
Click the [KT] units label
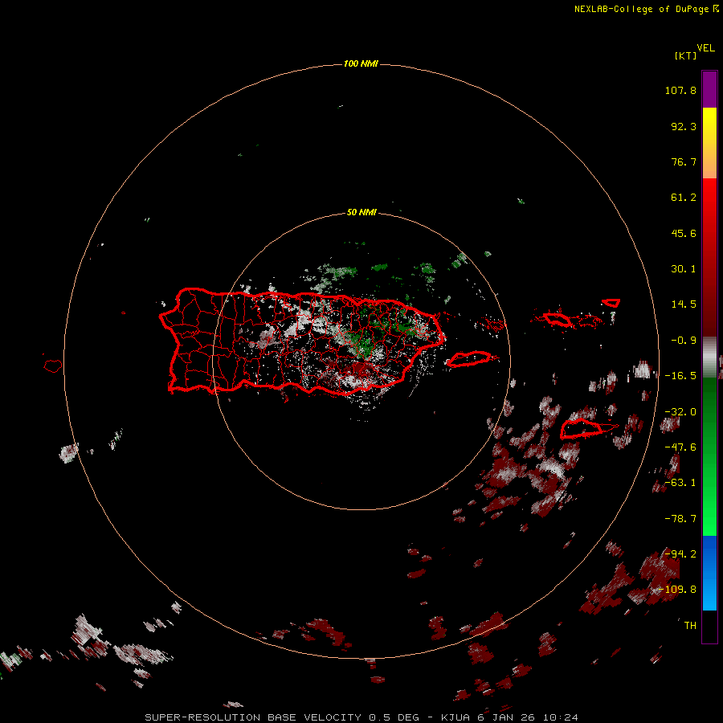685,55
